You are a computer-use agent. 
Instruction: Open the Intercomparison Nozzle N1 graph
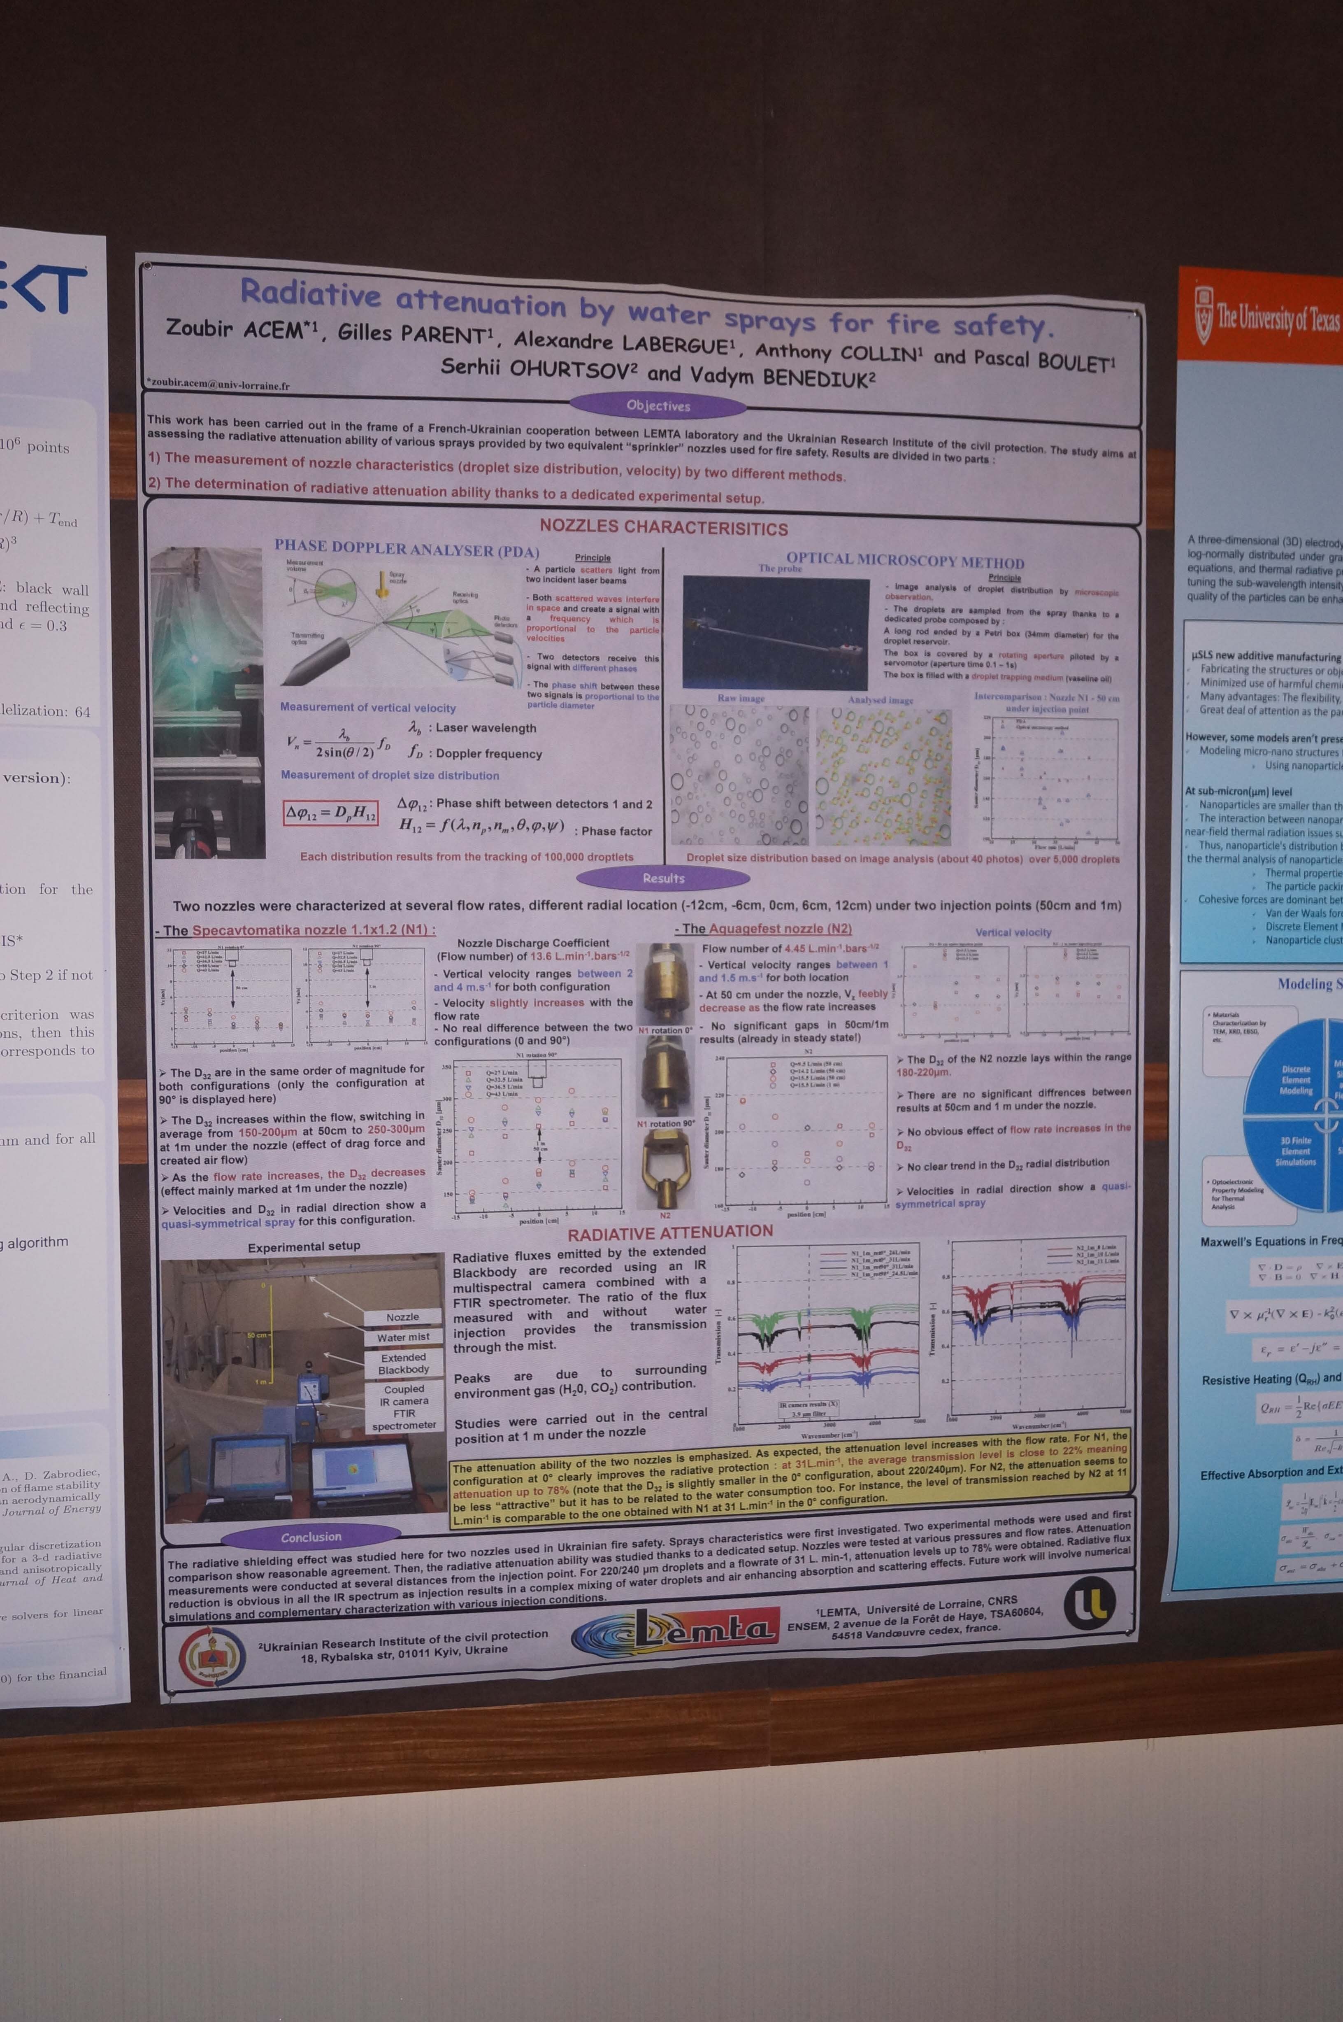click(1047, 780)
